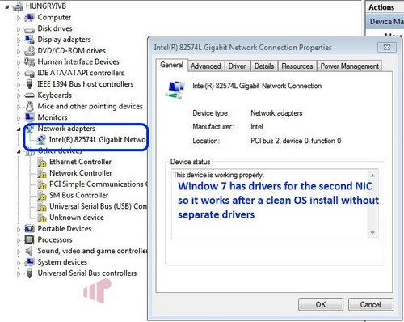Click Device status scrollbar down arrow
Viewport: 404px width, 322px height.
point(372,232)
